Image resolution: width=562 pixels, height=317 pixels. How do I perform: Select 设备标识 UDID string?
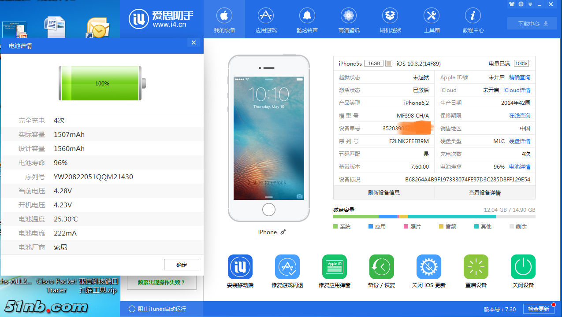[x=468, y=179]
